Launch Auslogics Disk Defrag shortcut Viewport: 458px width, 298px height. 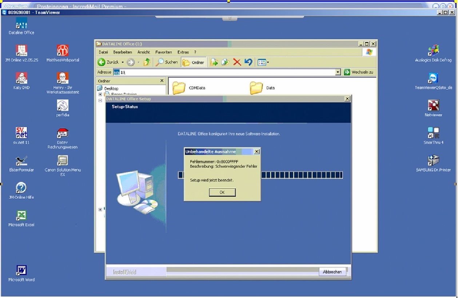[433, 51]
